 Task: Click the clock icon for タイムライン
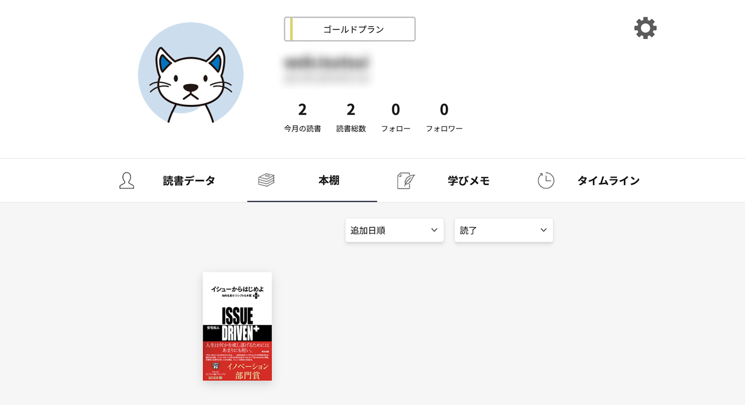pos(546,180)
